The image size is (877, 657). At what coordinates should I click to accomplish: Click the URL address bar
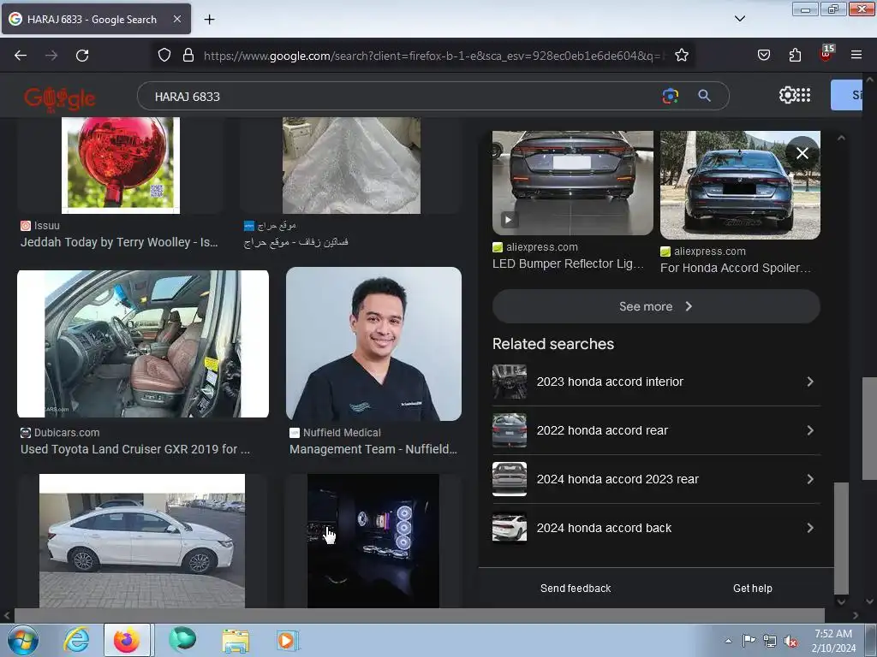(x=433, y=56)
